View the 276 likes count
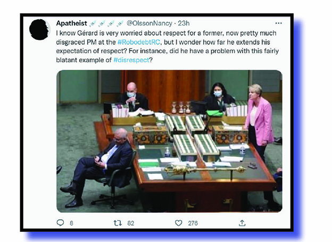Image resolution: width=332 pixels, height=242 pixels. coord(193,223)
